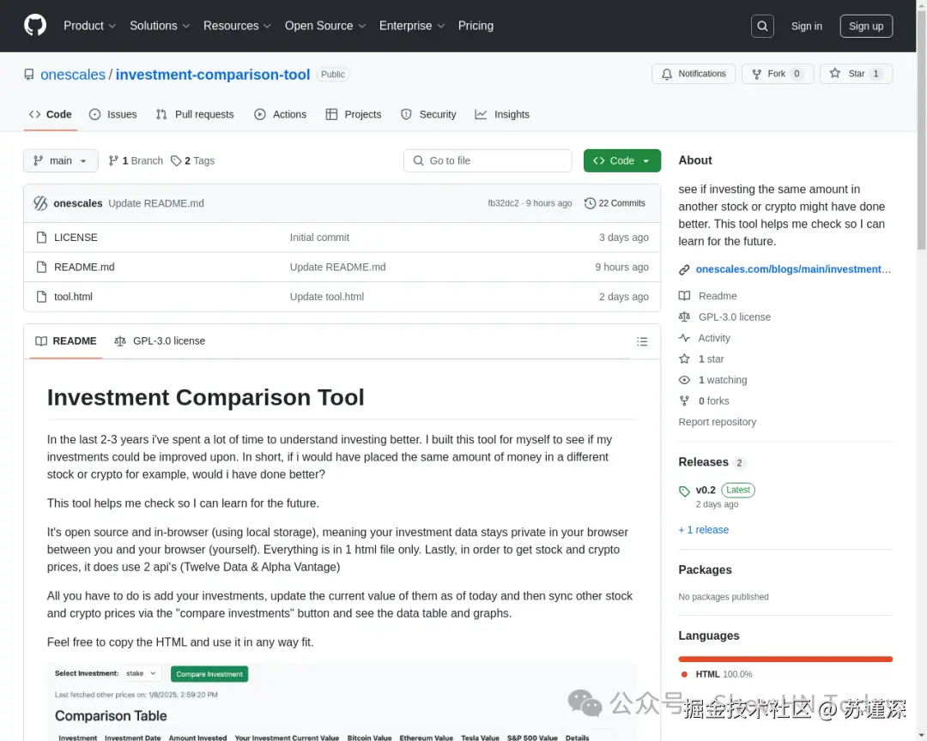Click the onescales avatar in commit row
This screenshot has width=927, height=741.
pos(40,203)
